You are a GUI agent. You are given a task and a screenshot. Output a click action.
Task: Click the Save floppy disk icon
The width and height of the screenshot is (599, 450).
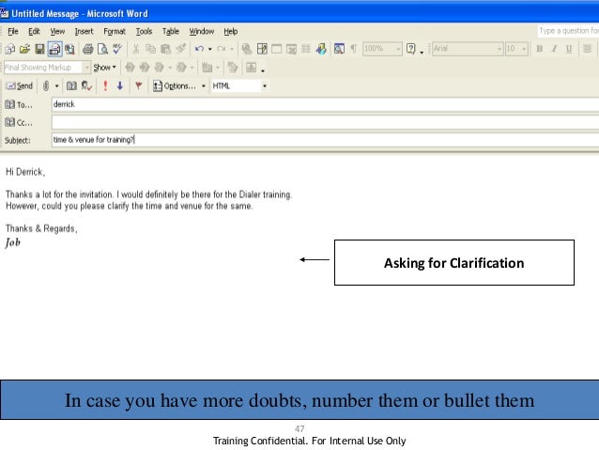pos(39,49)
